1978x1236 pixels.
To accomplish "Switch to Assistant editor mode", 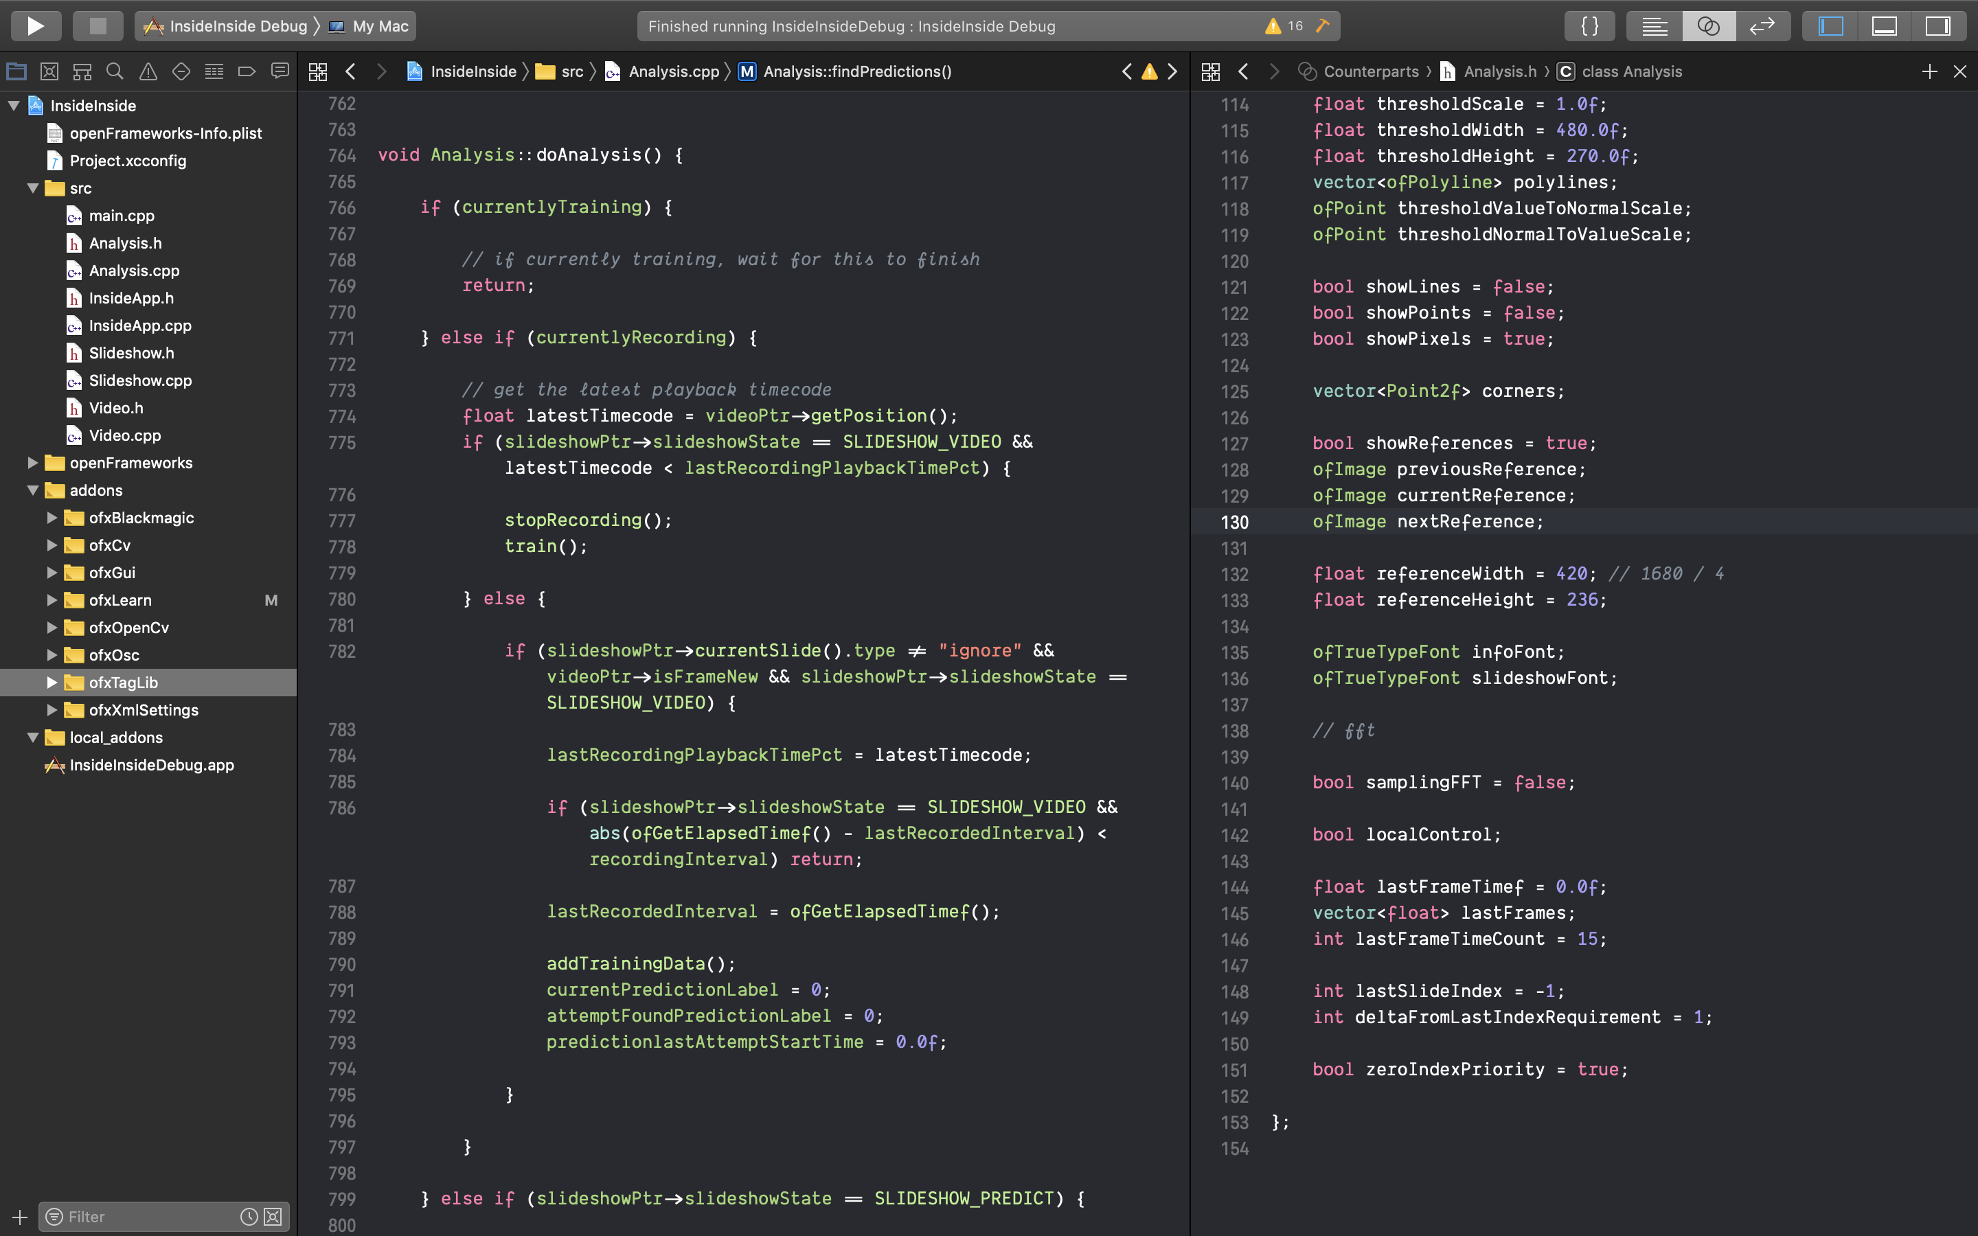I will click(1708, 26).
